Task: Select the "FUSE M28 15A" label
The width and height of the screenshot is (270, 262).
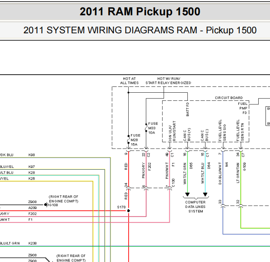Action: click(x=135, y=140)
